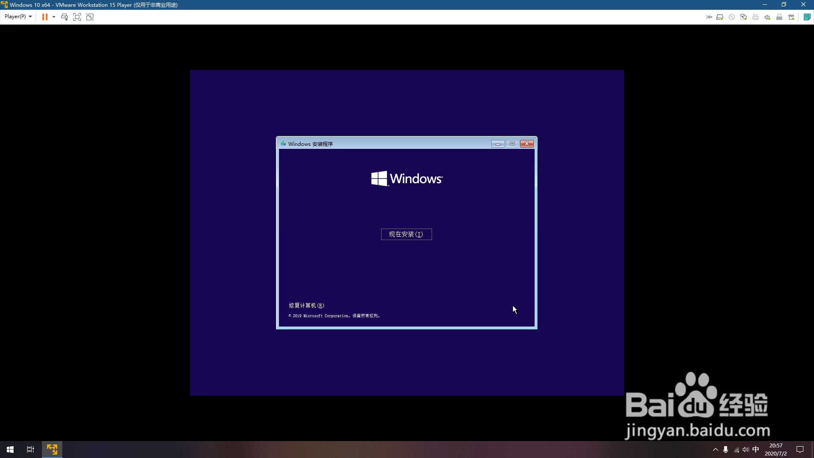Open Task View on the taskbar
This screenshot has width=814, height=458.
coord(31,450)
